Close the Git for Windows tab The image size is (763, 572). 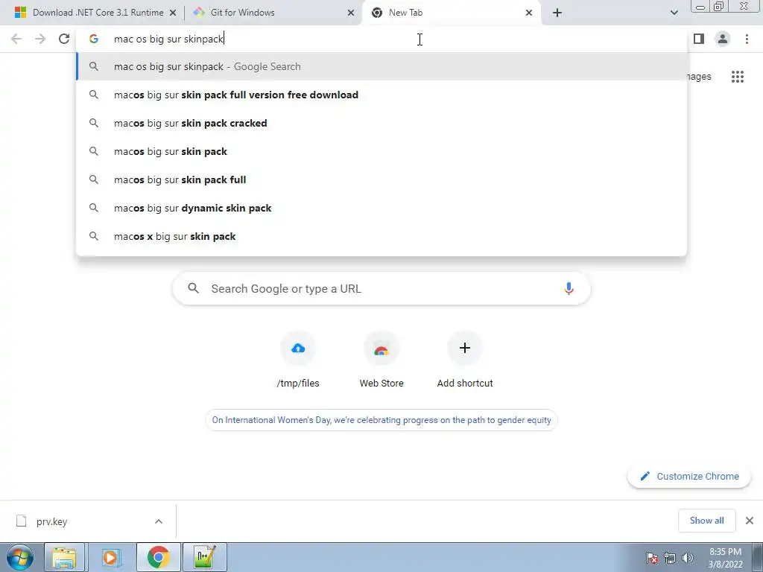click(351, 13)
